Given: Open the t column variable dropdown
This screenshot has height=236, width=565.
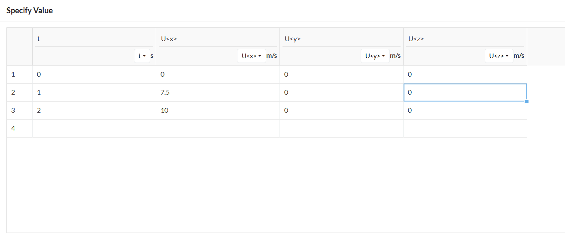Looking at the screenshot, I should pyautogui.click(x=142, y=56).
